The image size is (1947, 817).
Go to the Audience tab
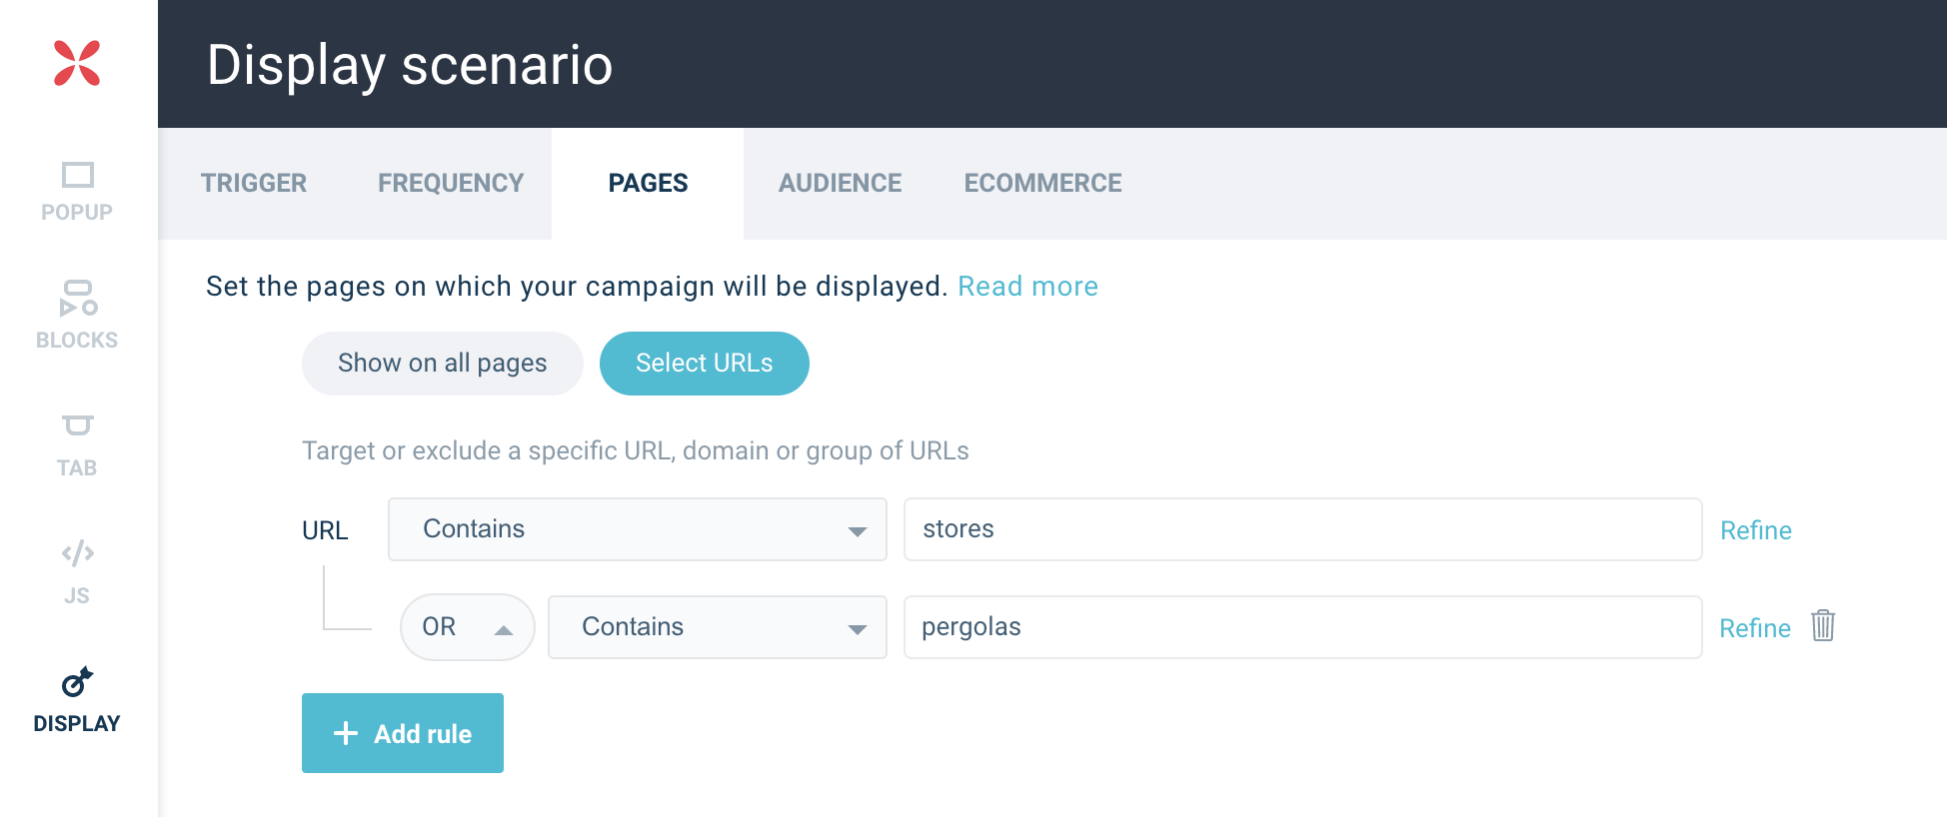coord(840,183)
